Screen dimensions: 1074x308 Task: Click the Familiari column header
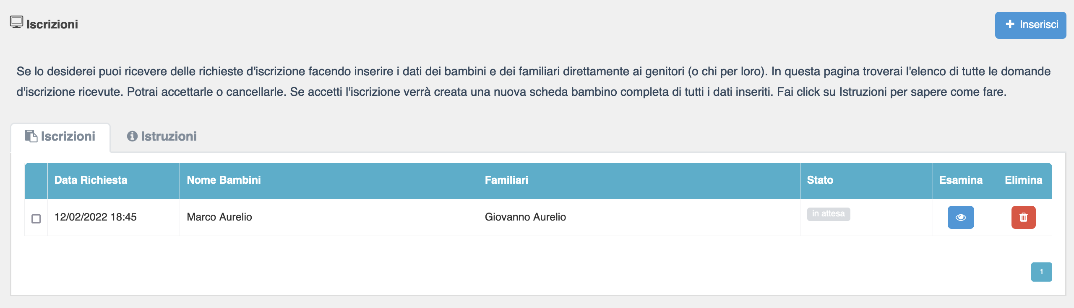506,180
